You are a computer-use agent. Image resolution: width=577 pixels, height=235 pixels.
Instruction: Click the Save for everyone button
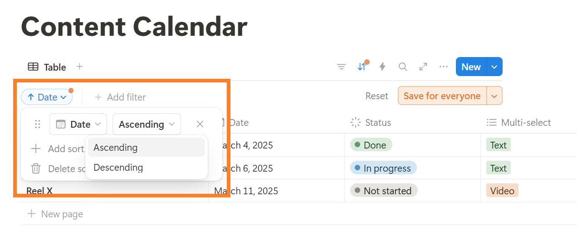pos(442,96)
